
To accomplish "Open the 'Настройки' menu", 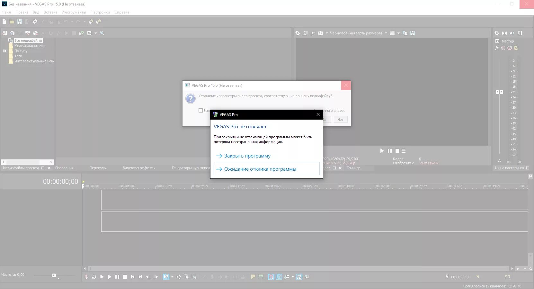I will [x=100, y=12].
